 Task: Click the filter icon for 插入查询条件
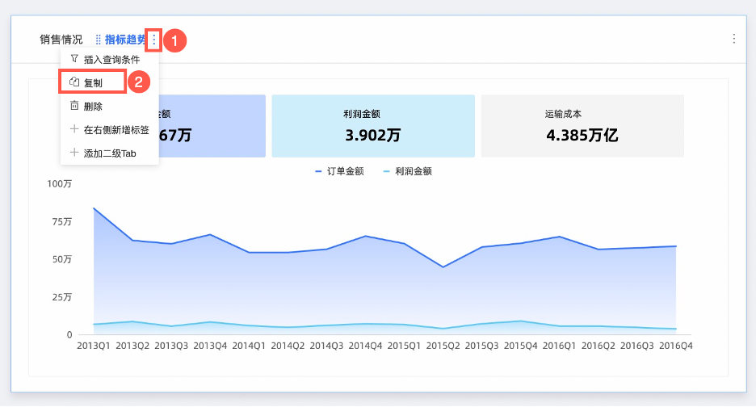point(74,60)
